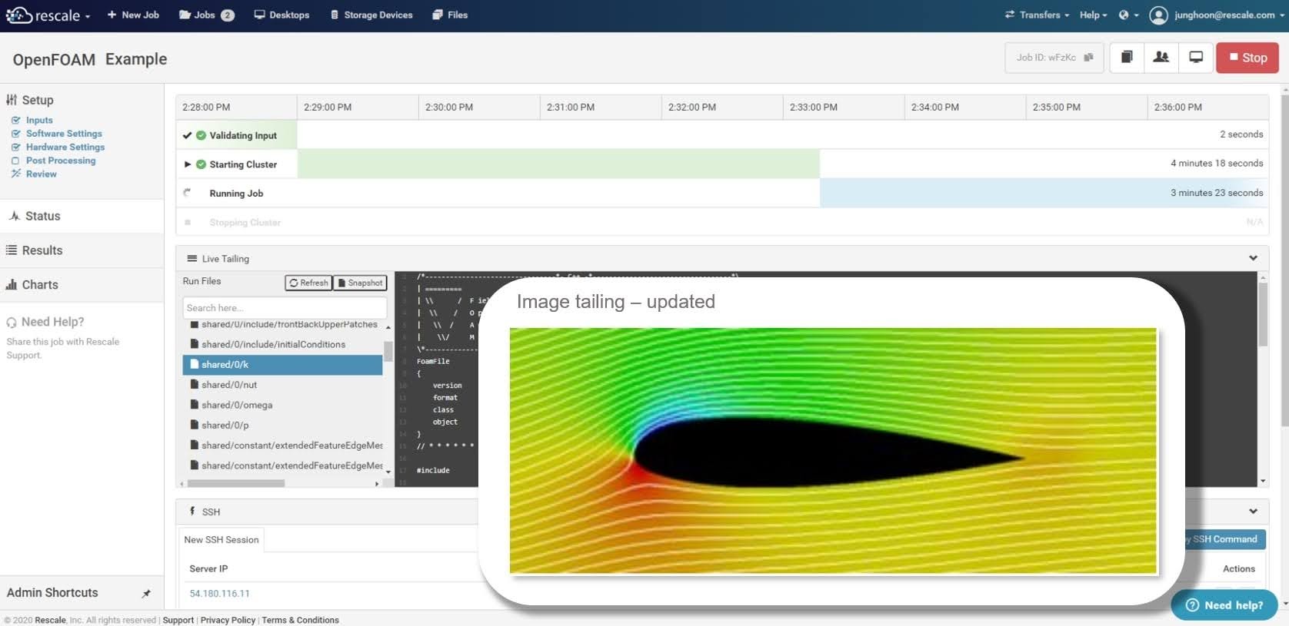Stop the running job

click(1247, 58)
